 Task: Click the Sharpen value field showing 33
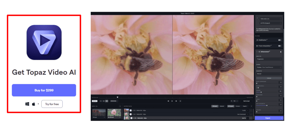pos(280,91)
